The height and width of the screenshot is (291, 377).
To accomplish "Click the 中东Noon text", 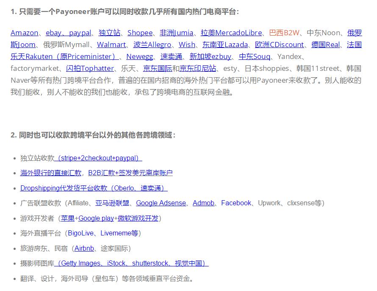I will (323, 33).
